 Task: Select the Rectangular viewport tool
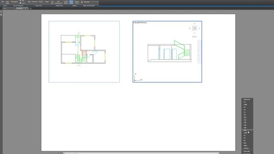14,2
